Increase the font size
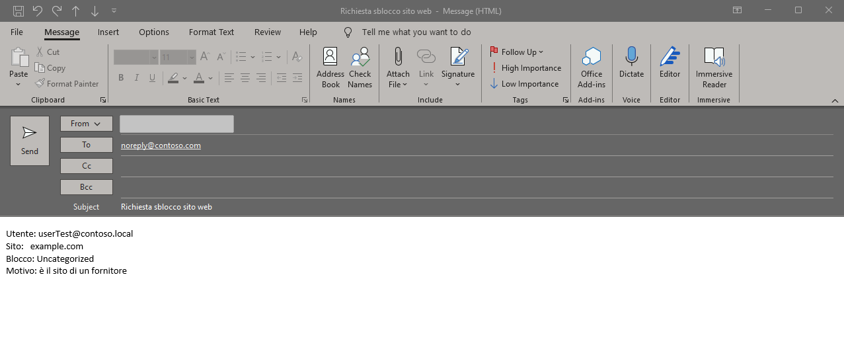Screen dimensions: 844x363 [x=205, y=57]
